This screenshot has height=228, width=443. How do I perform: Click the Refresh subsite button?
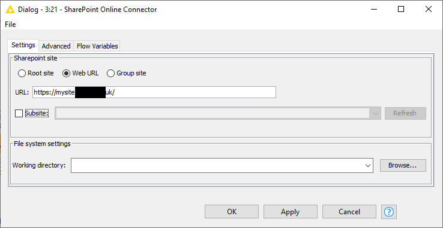coord(405,113)
